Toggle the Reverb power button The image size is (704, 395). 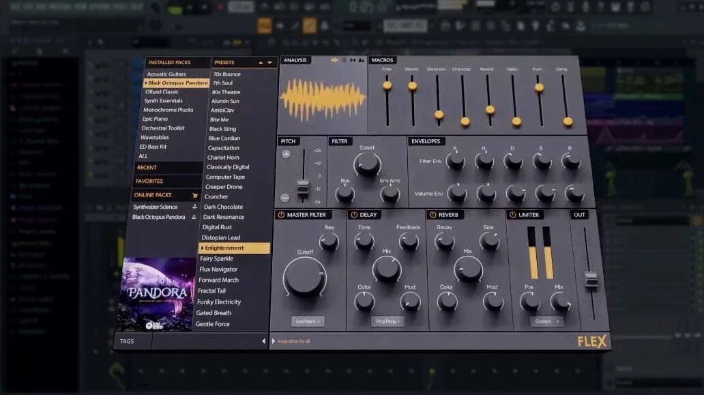pyautogui.click(x=432, y=215)
